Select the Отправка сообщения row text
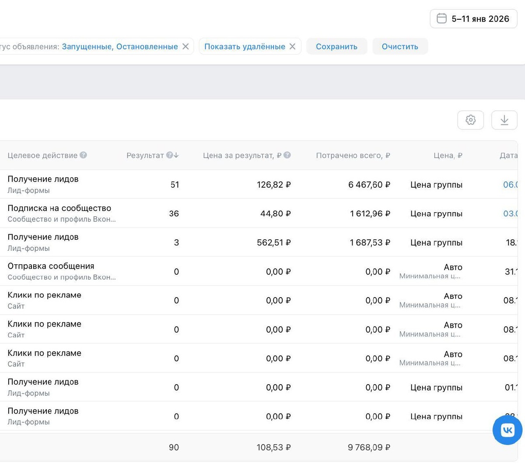Screen dimensions: 525x470 tap(51, 266)
